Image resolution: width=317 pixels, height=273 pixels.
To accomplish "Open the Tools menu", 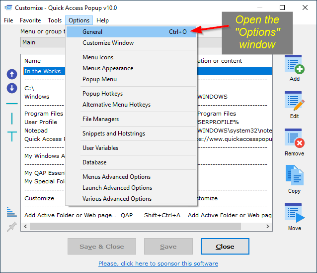I will 55,20.
